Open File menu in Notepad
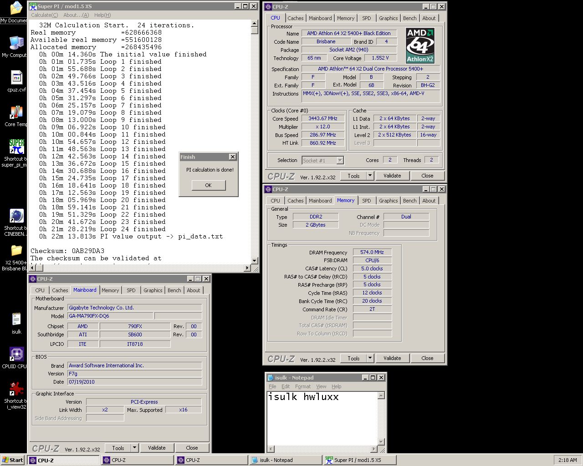 click(272, 386)
